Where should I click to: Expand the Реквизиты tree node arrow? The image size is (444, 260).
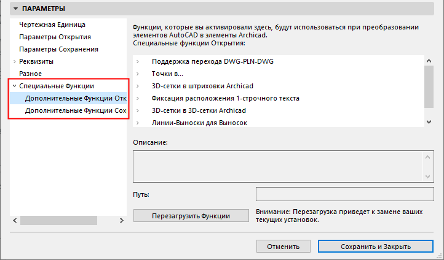[14, 62]
